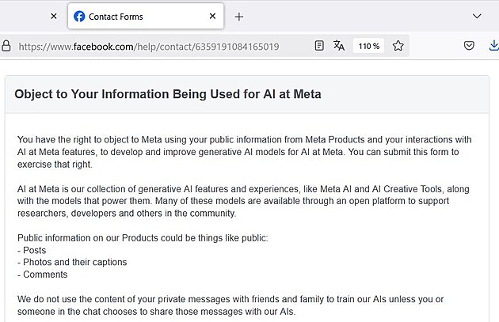Viewport: 499px width, 322px height.
Task: Click the 'Object to Your Information' page heading
Action: pos(168,94)
